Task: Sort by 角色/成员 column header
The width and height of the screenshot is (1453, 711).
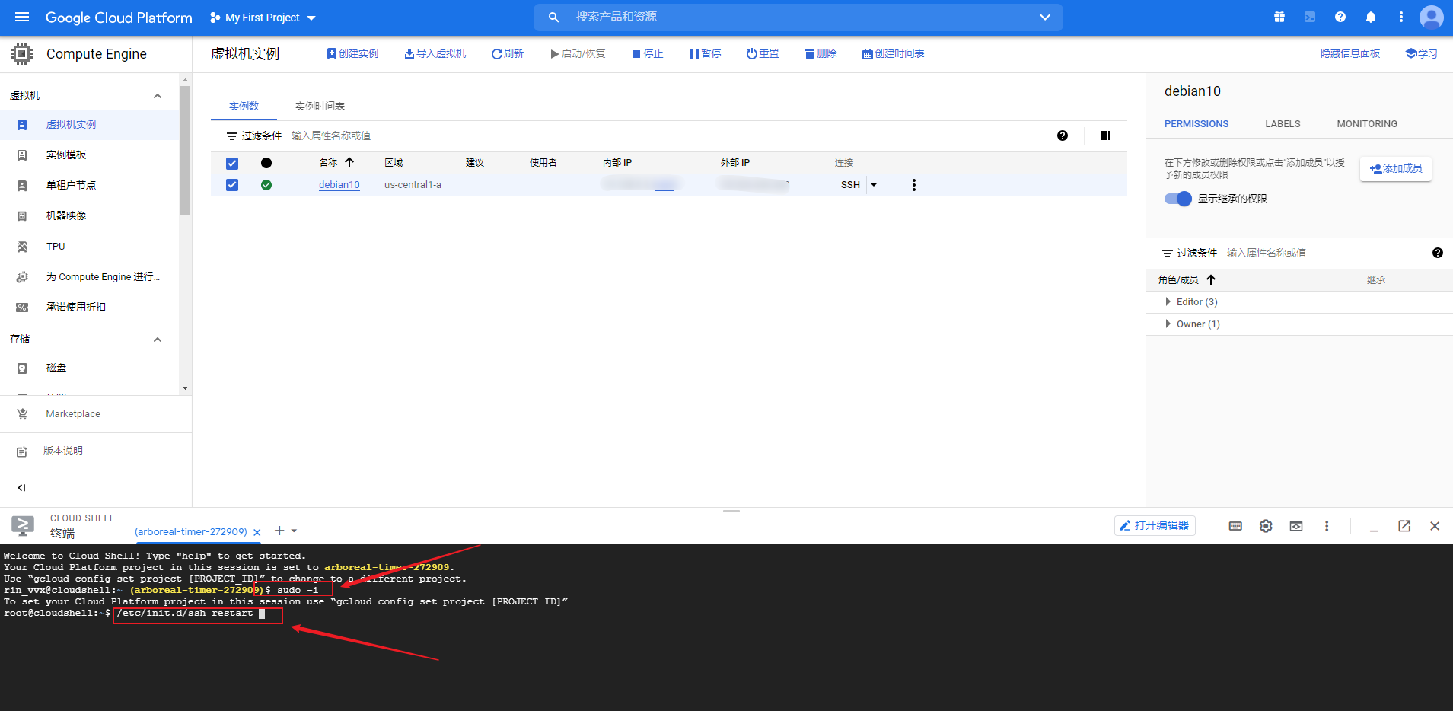Action: pos(1187,279)
